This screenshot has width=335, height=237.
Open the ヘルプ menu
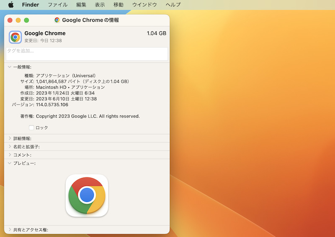point(173,5)
